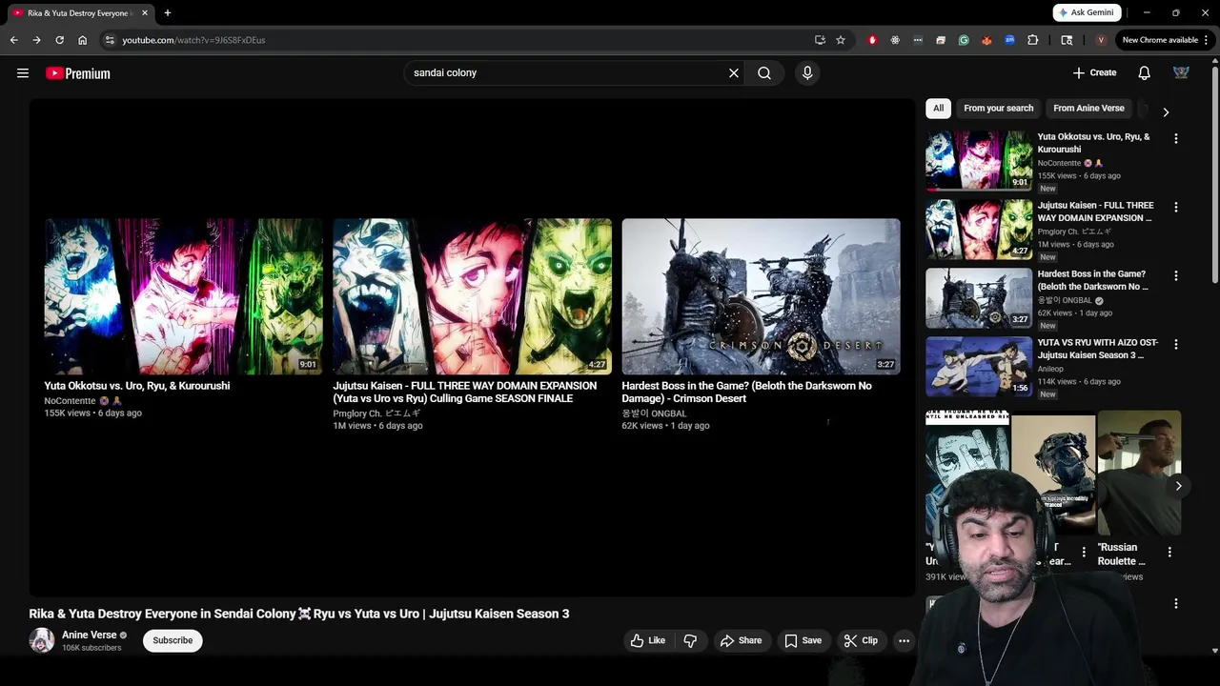The width and height of the screenshot is (1220, 686).
Task: View site information icon in address bar
Action: (110, 40)
